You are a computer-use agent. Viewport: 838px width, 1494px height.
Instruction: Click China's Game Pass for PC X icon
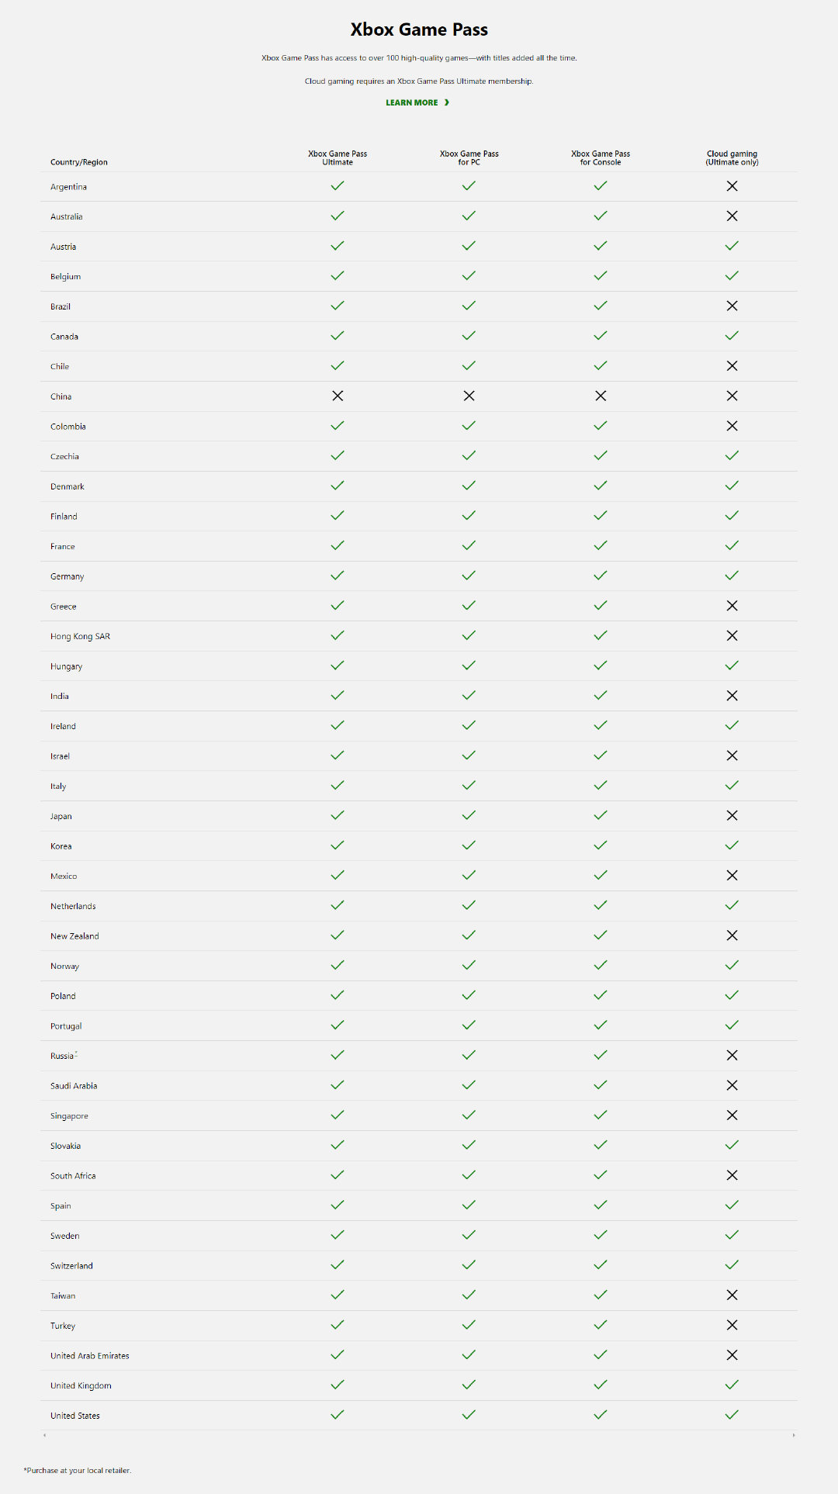click(x=469, y=396)
